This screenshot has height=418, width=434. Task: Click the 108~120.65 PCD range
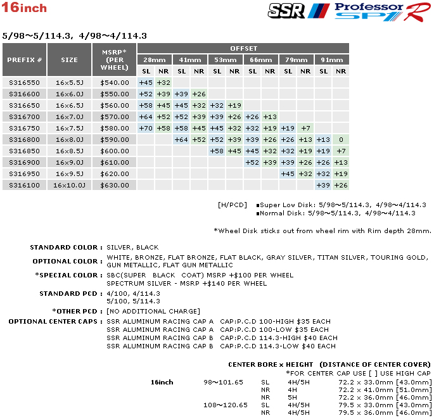click(226, 405)
